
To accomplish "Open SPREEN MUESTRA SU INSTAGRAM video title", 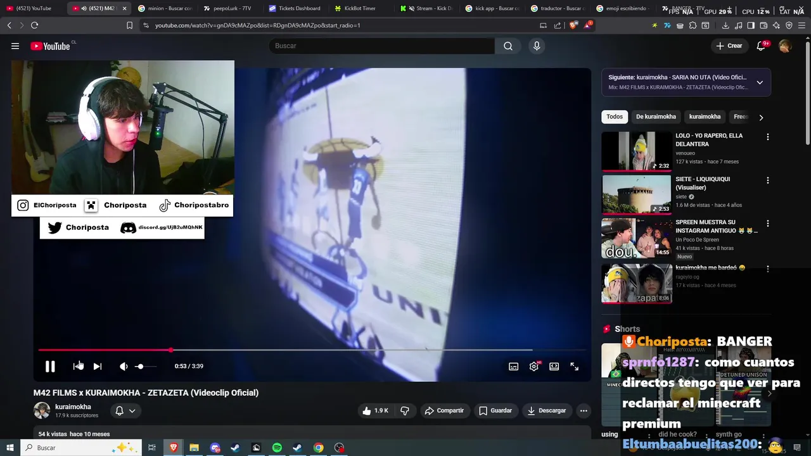I will click(x=717, y=227).
